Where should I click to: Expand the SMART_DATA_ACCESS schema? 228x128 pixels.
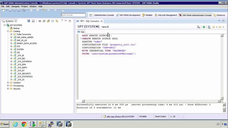point(11,43)
